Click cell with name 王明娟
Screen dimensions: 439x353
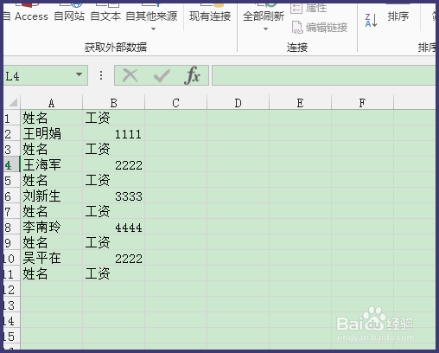tap(52, 133)
